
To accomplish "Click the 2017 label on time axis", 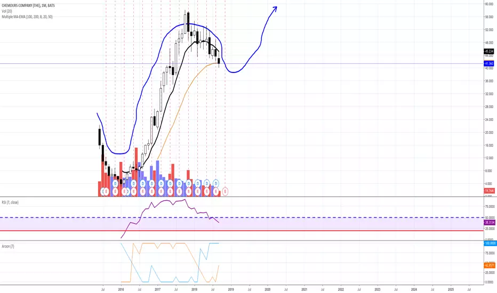I will click(x=157, y=289).
